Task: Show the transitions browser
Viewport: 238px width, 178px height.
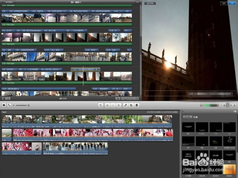Action: point(231,105)
